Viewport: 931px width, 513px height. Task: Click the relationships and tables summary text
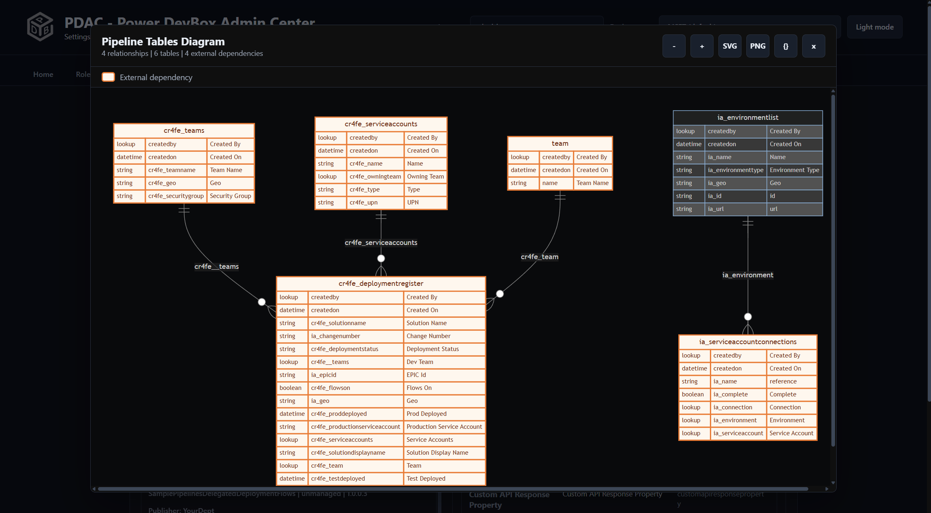[x=182, y=53]
